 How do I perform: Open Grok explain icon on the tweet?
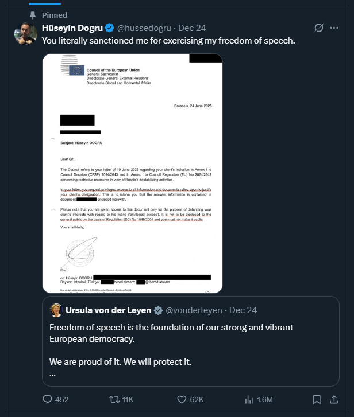320,28
